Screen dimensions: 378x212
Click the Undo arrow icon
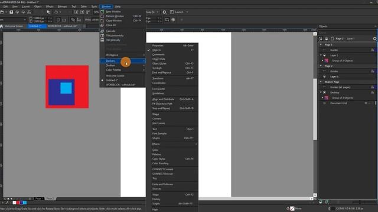pyautogui.click(x=56, y=12)
